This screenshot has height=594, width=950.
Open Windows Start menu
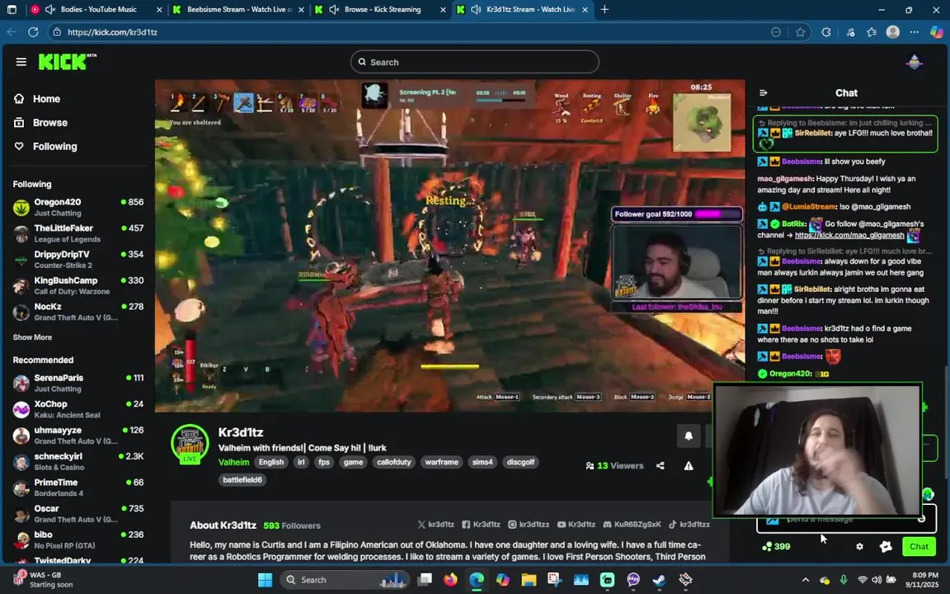click(265, 579)
